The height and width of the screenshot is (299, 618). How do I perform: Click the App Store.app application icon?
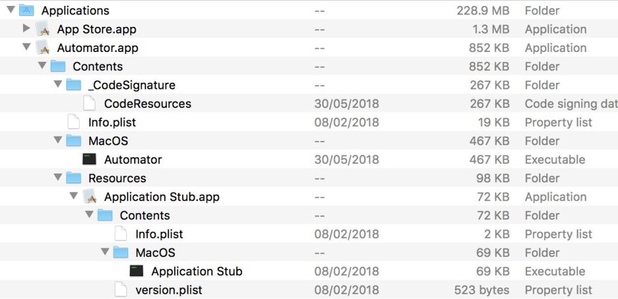click(x=43, y=29)
